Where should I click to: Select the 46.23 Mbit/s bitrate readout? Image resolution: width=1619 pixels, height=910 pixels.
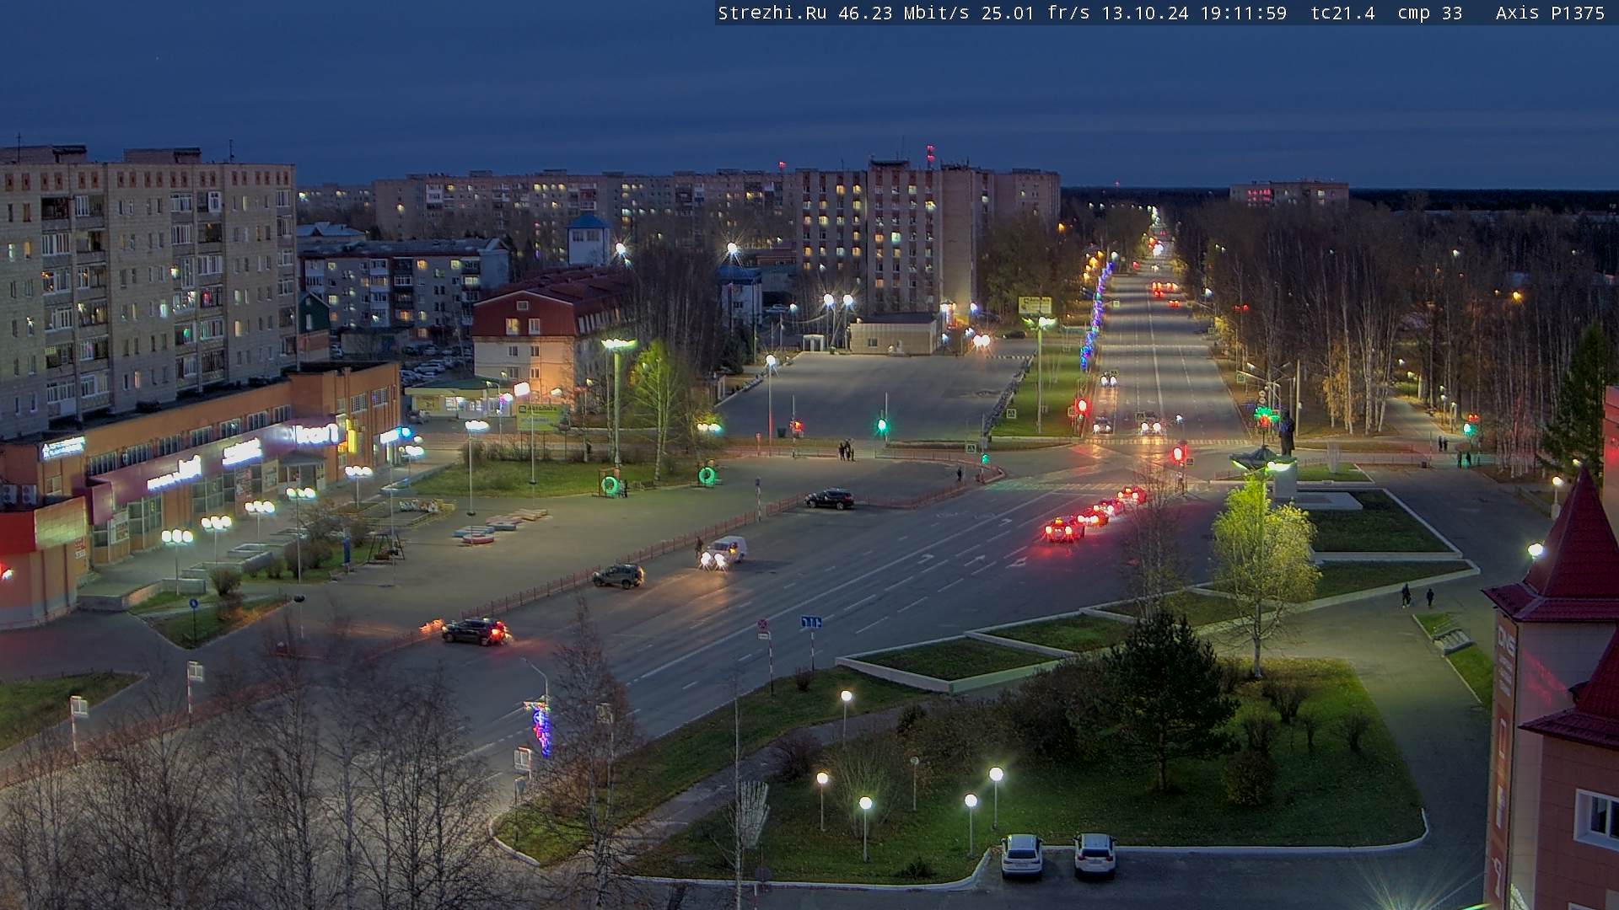click(905, 13)
